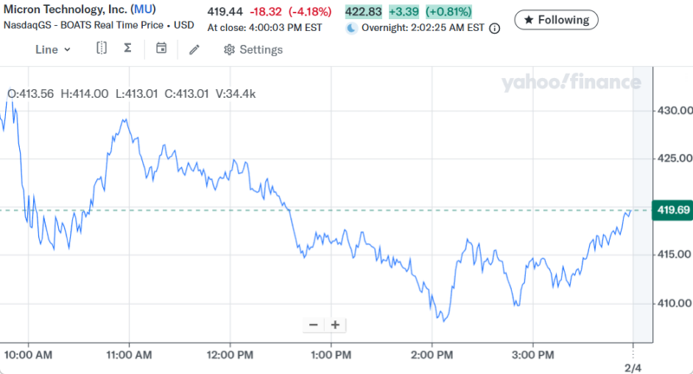Toggle the Following star button
Screen dimensions: 693x374
[556, 19]
